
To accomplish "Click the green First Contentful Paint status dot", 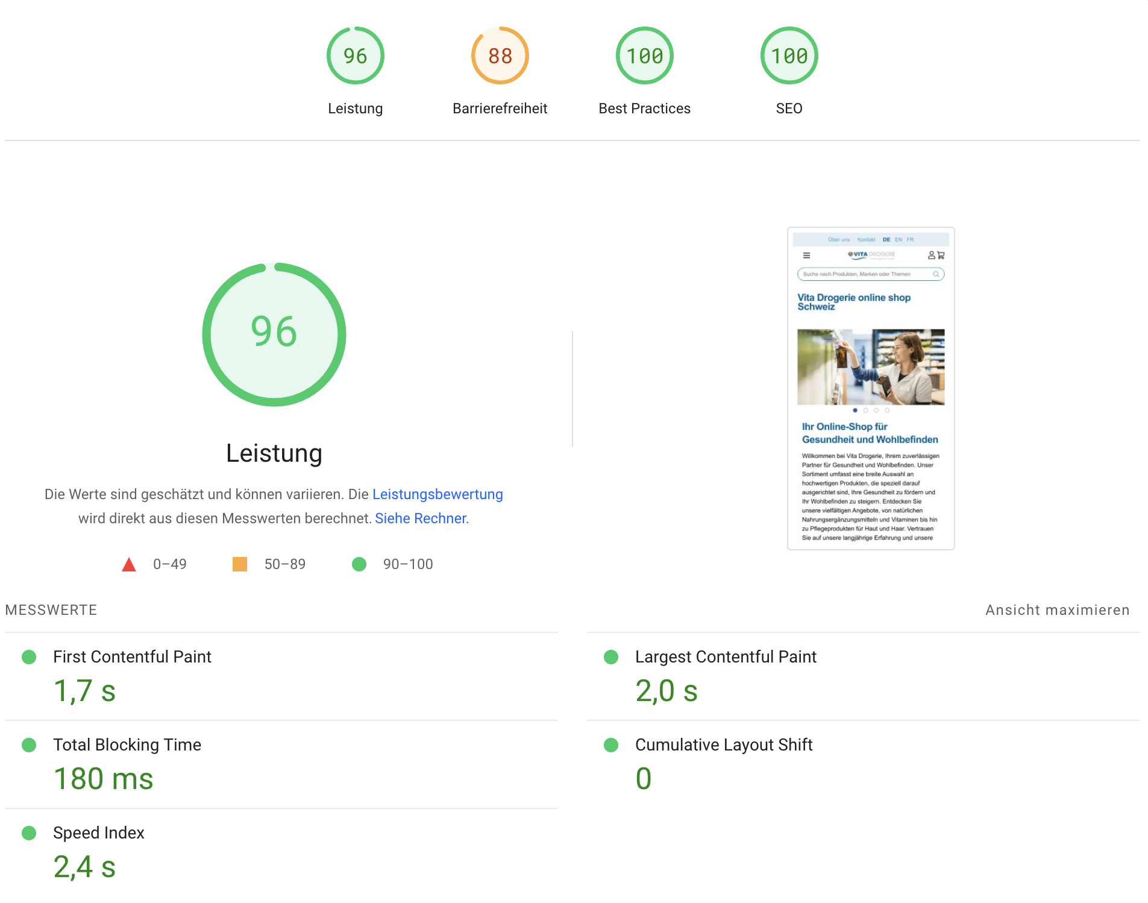I will 29,657.
